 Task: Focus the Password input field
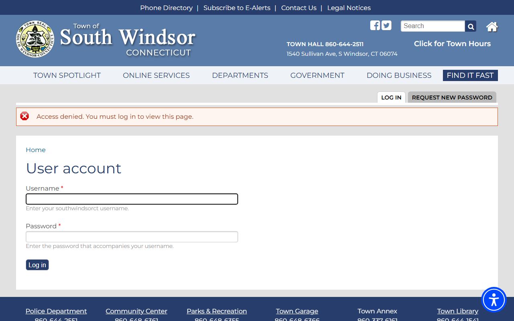pyautogui.click(x=132, y=237)
